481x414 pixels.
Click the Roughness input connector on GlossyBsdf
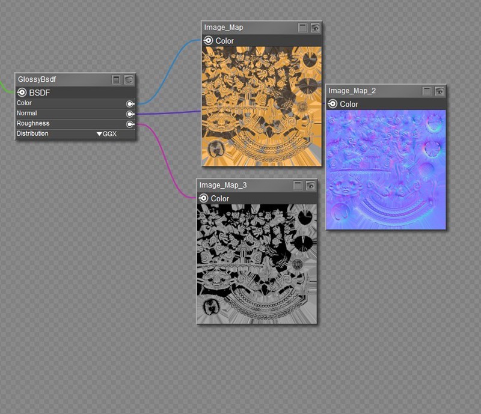coord(130,124)
